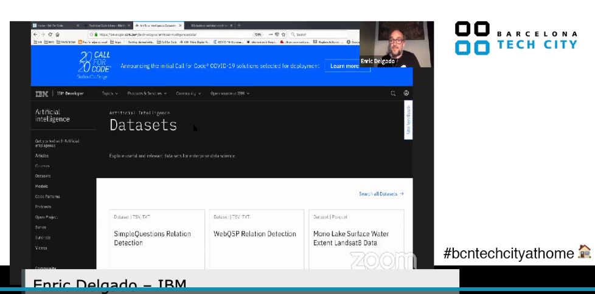The height and width of the screenshot is (294, 595).
Task: Open Search all Datasets link
Action: coord(381,194)
